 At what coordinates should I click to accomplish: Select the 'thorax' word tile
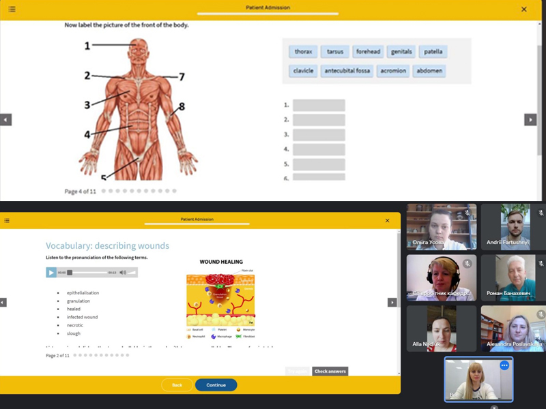303,52
